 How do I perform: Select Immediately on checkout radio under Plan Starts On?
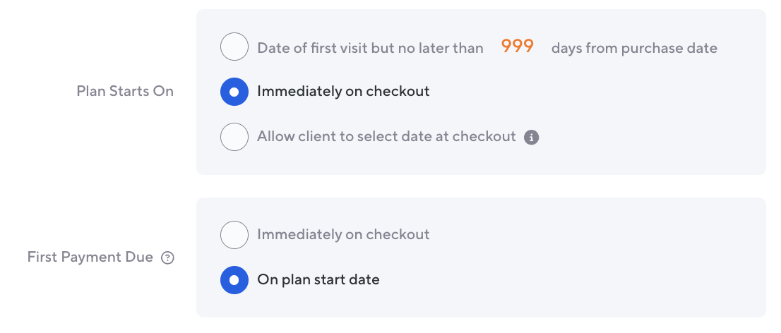(234, 92)
